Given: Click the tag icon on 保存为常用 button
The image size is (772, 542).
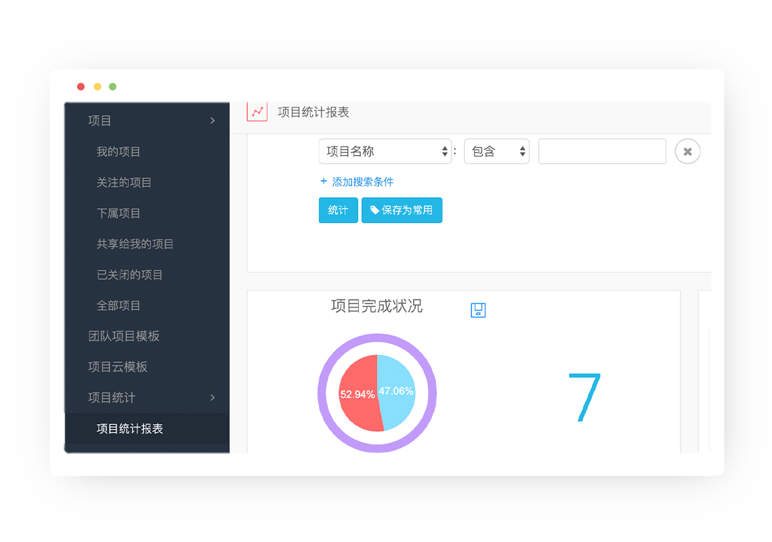Looking at the screenshot, I should [x=374, y=211].
